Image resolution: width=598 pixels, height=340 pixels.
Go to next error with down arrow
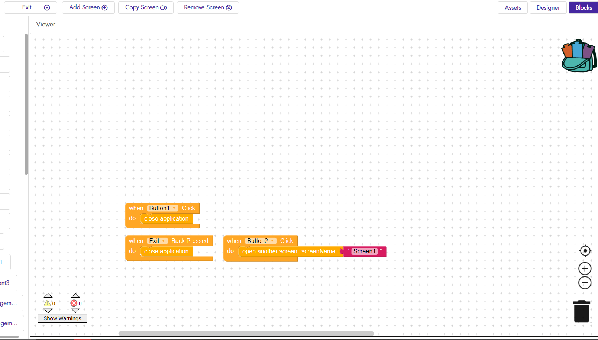coord(75,311)
